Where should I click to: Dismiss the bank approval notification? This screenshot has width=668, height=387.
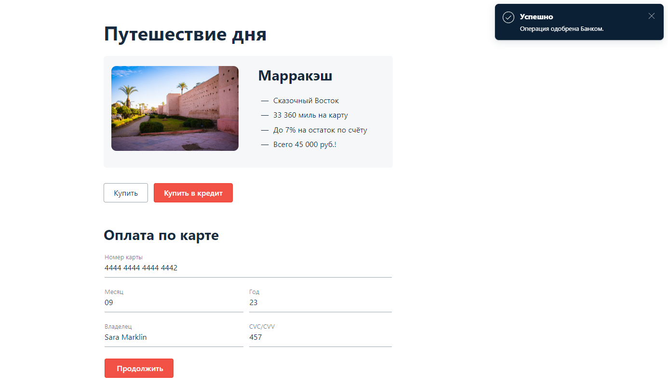click(x=651, y=16)
